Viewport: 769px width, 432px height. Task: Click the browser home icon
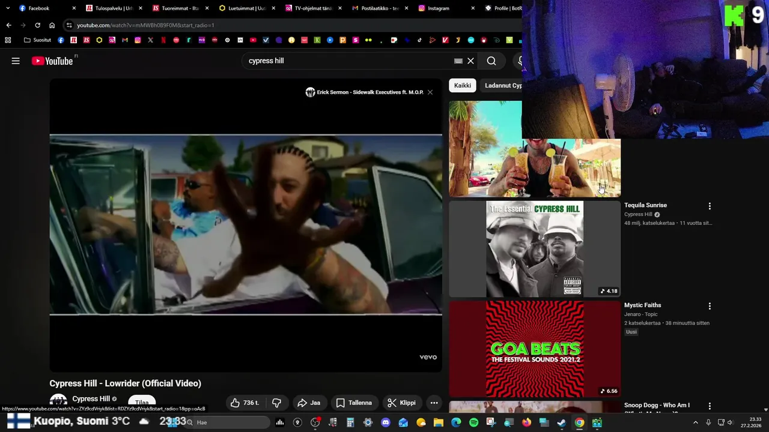[52, 25]
